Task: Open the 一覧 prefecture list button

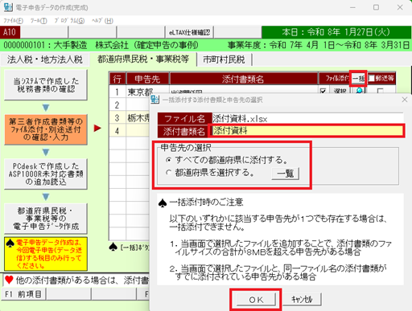Action: pyautogui.click(x=286, y=174)
